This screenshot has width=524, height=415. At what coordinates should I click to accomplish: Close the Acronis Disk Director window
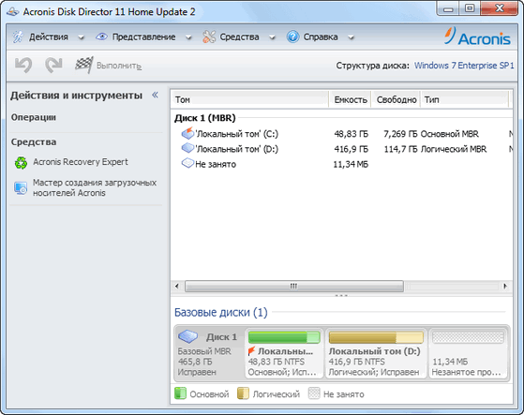coord(500,8)
